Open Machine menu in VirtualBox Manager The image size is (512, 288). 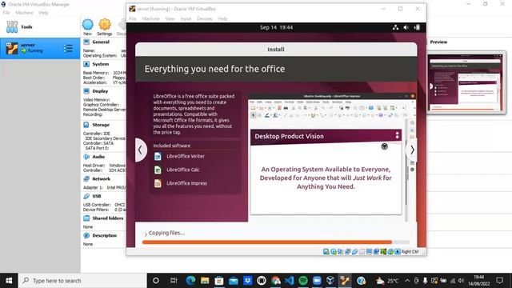tap(24, 13)
